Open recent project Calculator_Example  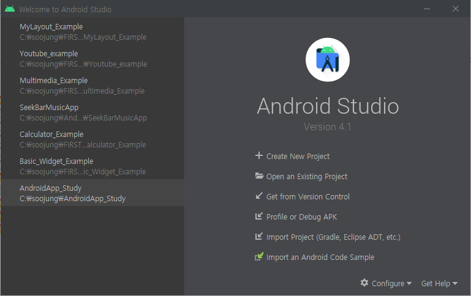tap(92, 139)
